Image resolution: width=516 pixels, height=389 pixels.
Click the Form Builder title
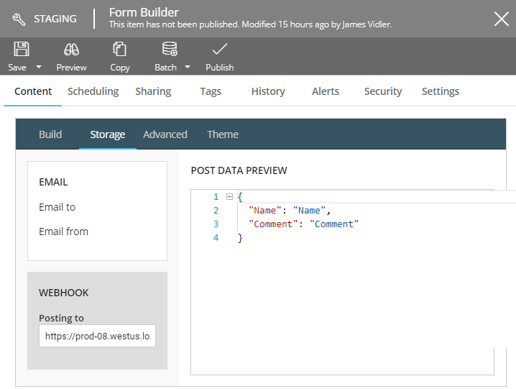(x=144, y=12)
